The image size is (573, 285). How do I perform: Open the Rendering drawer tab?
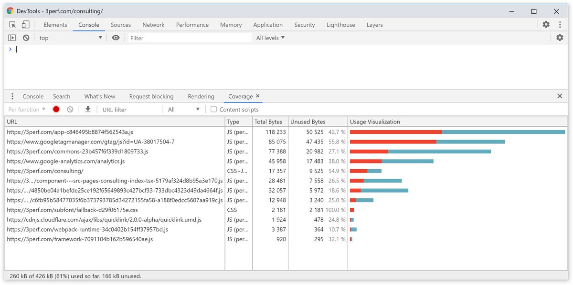click(201, 96)
